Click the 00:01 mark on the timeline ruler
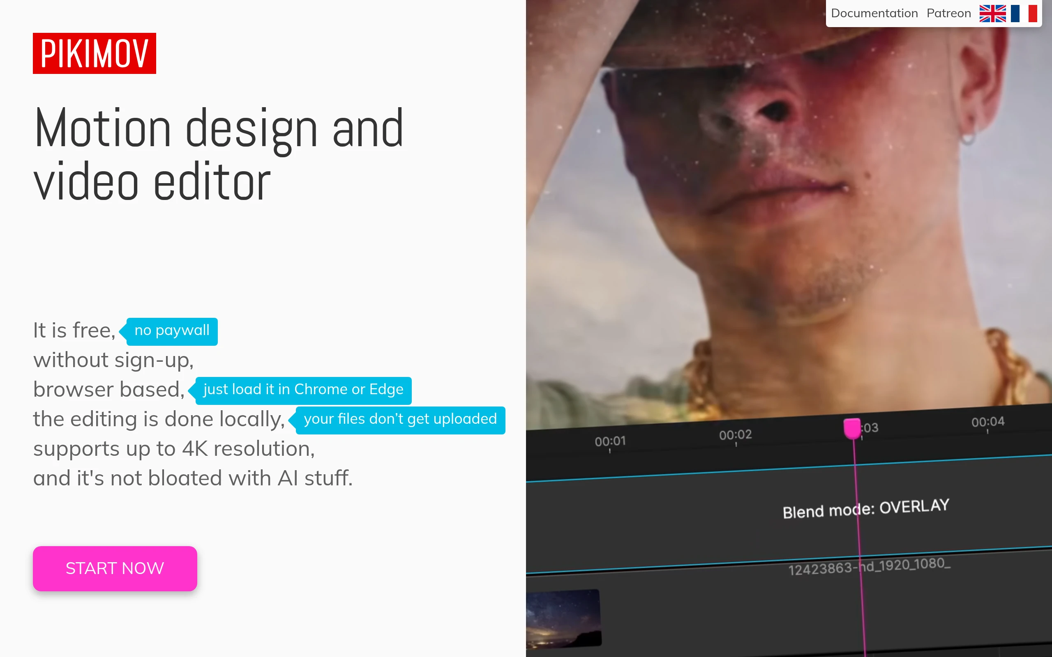1052x657 pixels. pos(610,441)
